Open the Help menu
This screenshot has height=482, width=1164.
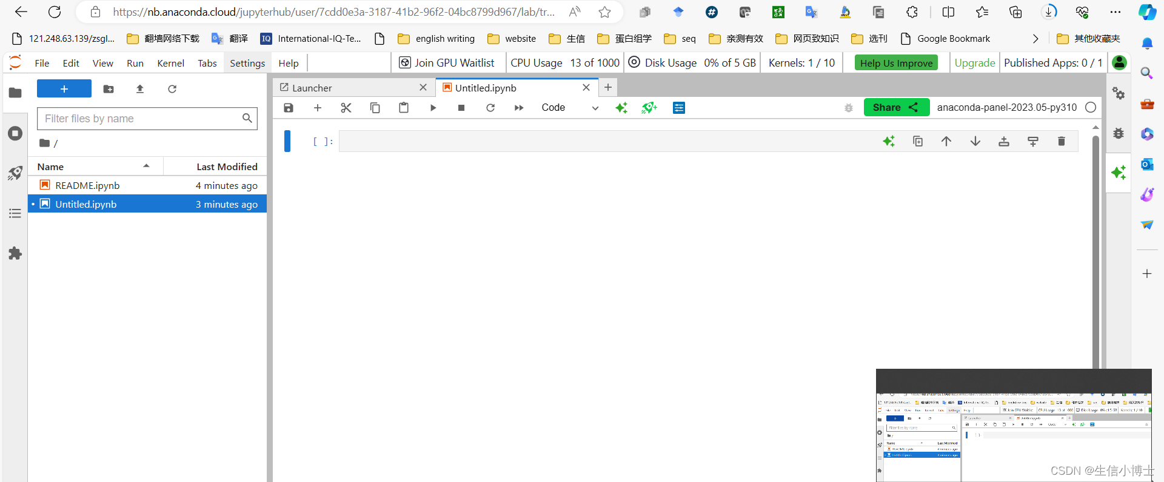(289, 63)
